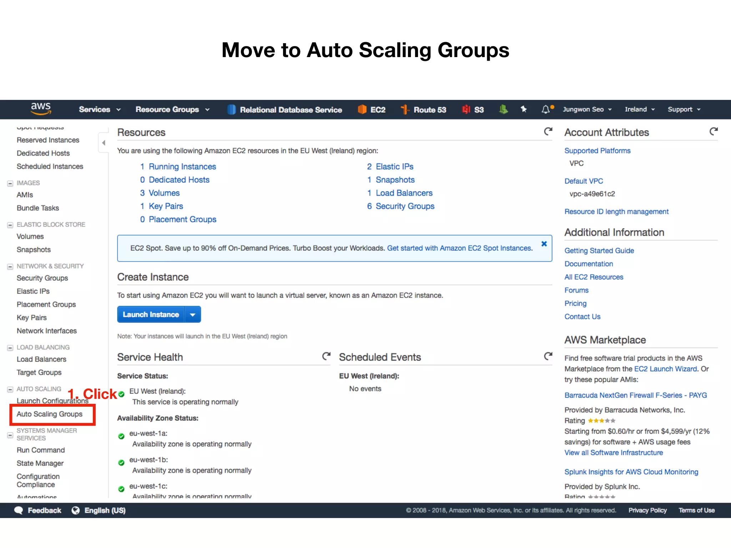Click the green Elastic Beanstalk shortcut icon
This screenshot has width=731, height=548.
coord(503,110)
